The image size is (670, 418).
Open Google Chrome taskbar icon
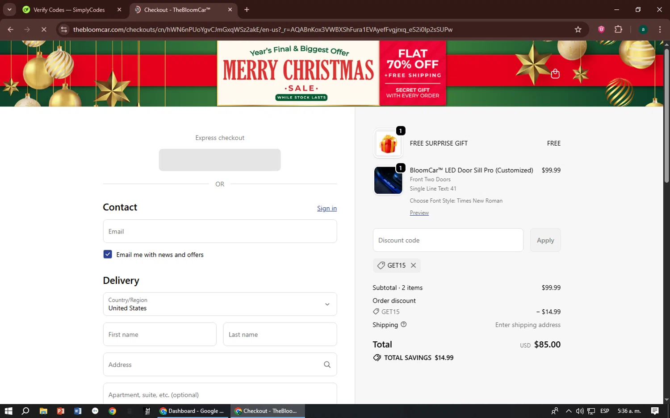[x=113, y=411]
